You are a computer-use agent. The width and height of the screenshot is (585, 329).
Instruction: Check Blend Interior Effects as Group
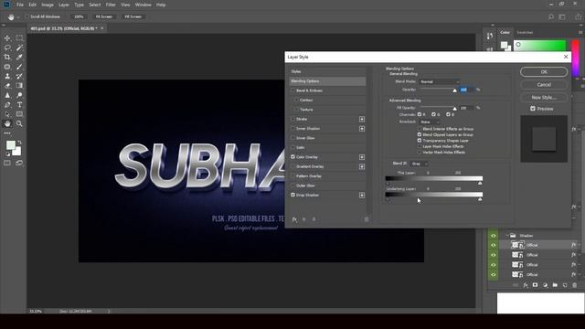point(420,129)
